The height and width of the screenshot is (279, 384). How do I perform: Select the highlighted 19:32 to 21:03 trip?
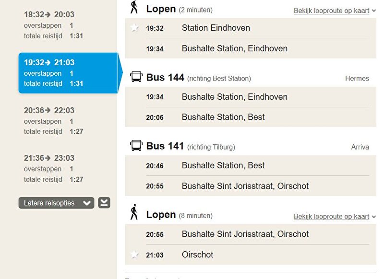click(x=68, y=73)
